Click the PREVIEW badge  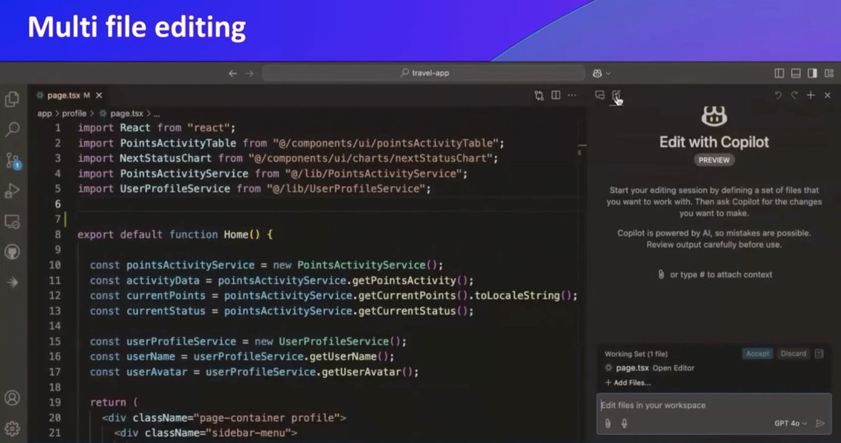pyautogui.click(x=714, y=160)
